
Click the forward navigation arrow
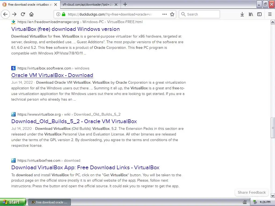(x=15, y=14)
